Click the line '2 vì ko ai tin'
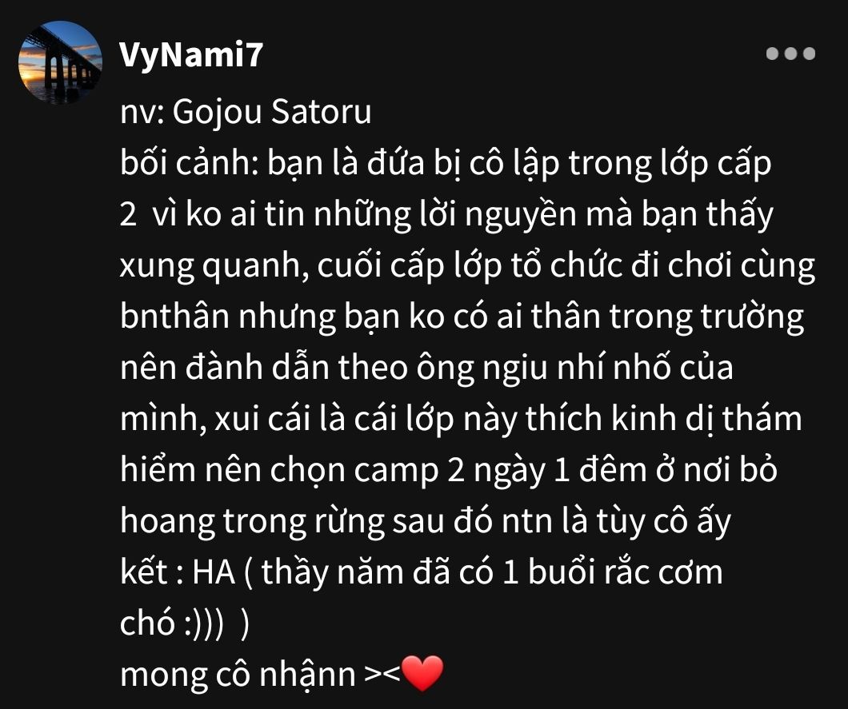848x709 pixels. coord(446,214)
